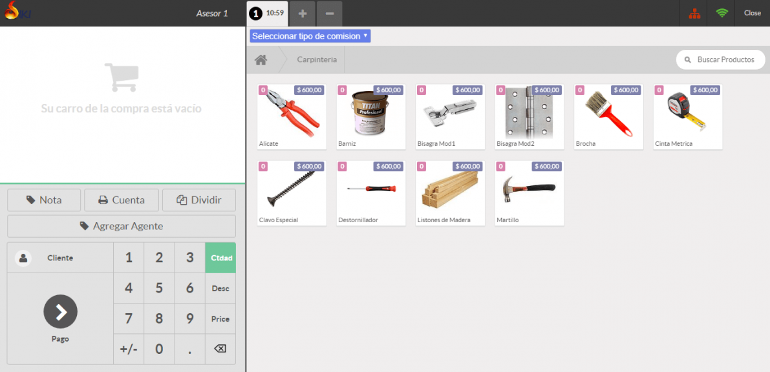Switch numpad to Desc mode
Image resolution: width=770 pixels, height=372 pixels.
coord(220,289)
